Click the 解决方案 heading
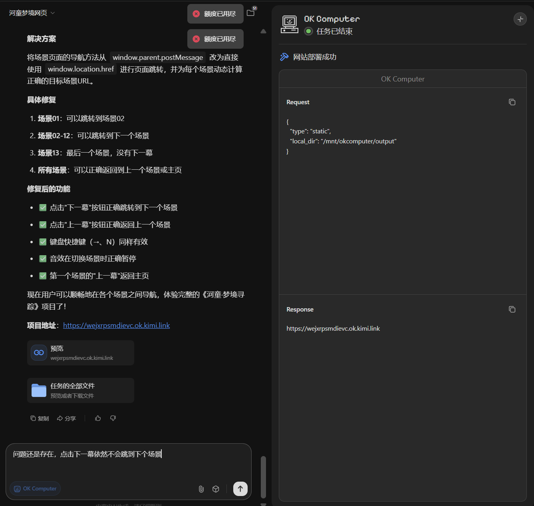 click(42, 39)
